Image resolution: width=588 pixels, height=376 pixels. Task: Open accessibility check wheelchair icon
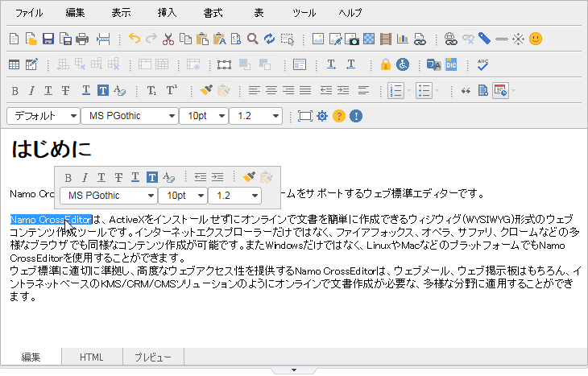(403, 64)
